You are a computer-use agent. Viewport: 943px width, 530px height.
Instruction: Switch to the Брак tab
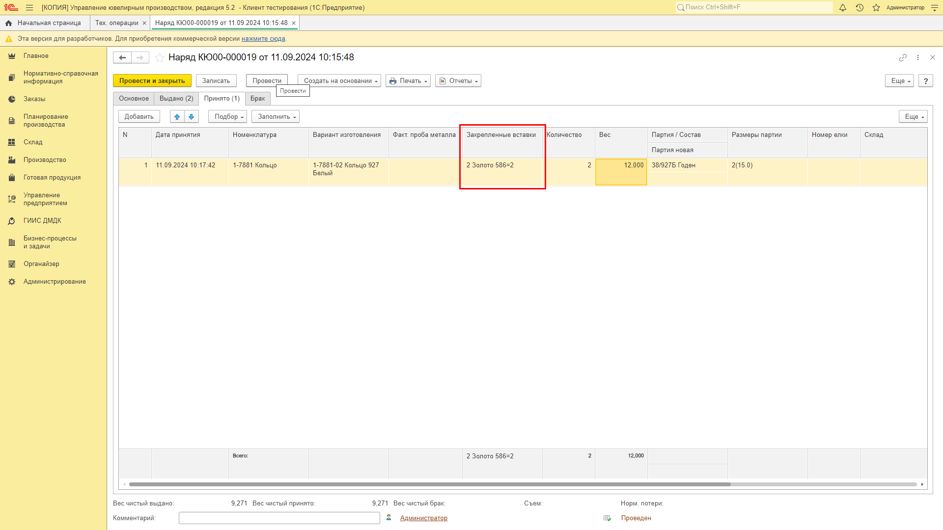pos(258,99)
